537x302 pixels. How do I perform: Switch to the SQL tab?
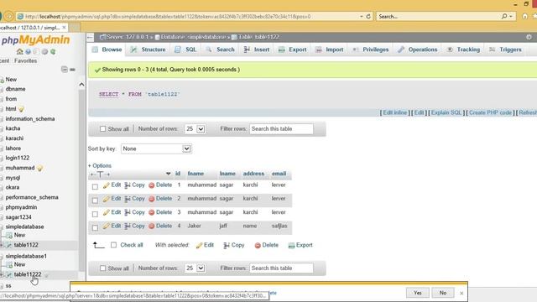point(185,49)
